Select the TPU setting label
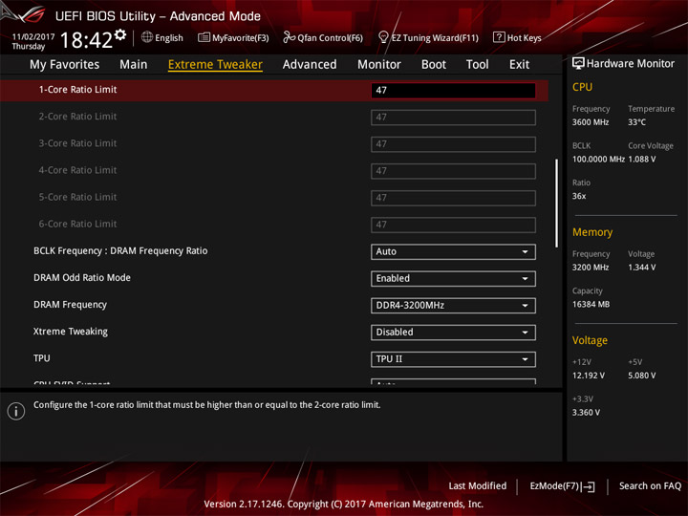Screen dimensions: 688x516 42,358
